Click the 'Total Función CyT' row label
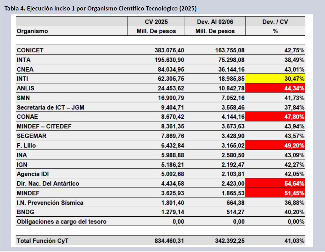The width and height of the screenshot is (325, 252). coord(43,241)
